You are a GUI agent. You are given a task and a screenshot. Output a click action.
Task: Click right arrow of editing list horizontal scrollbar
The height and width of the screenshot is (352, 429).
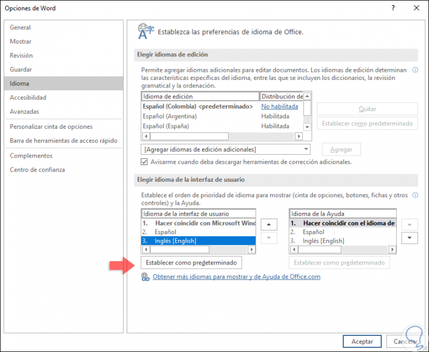(x=299, y=136)
